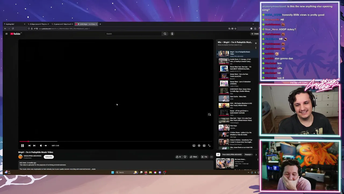Adjust the volume slider handle
The width and height of the screenshot is (344, 194).
(x=45, y=145)
